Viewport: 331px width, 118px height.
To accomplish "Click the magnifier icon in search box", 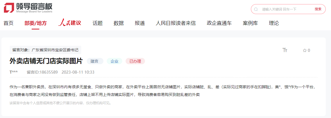I will click(256, 9).
